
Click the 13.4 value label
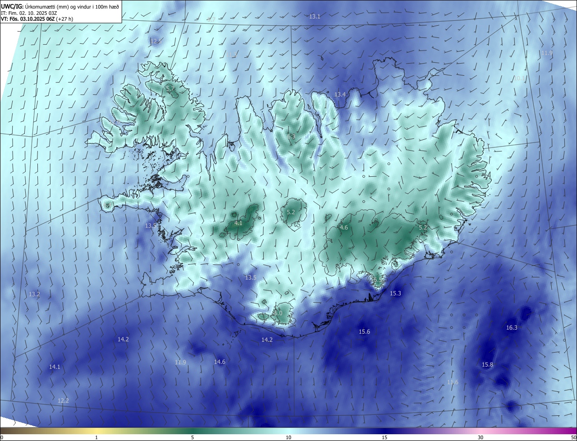[340, 94]
